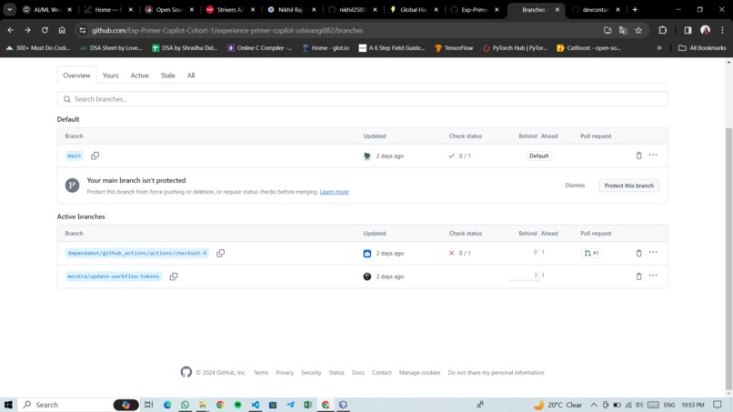Open dependabot author avatar
Screen dimensions: 733x412
tap(367, 253)
